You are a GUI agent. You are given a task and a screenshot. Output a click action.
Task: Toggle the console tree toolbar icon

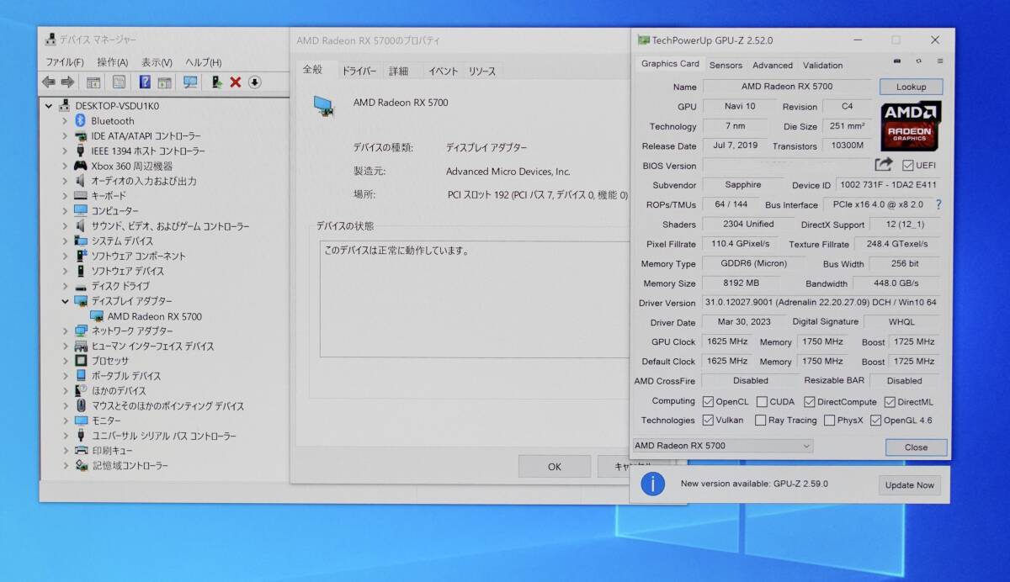(93, 82)
